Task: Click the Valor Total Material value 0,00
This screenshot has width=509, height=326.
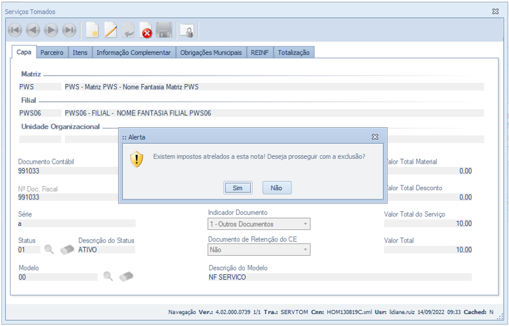Action: tap(430, 171)
